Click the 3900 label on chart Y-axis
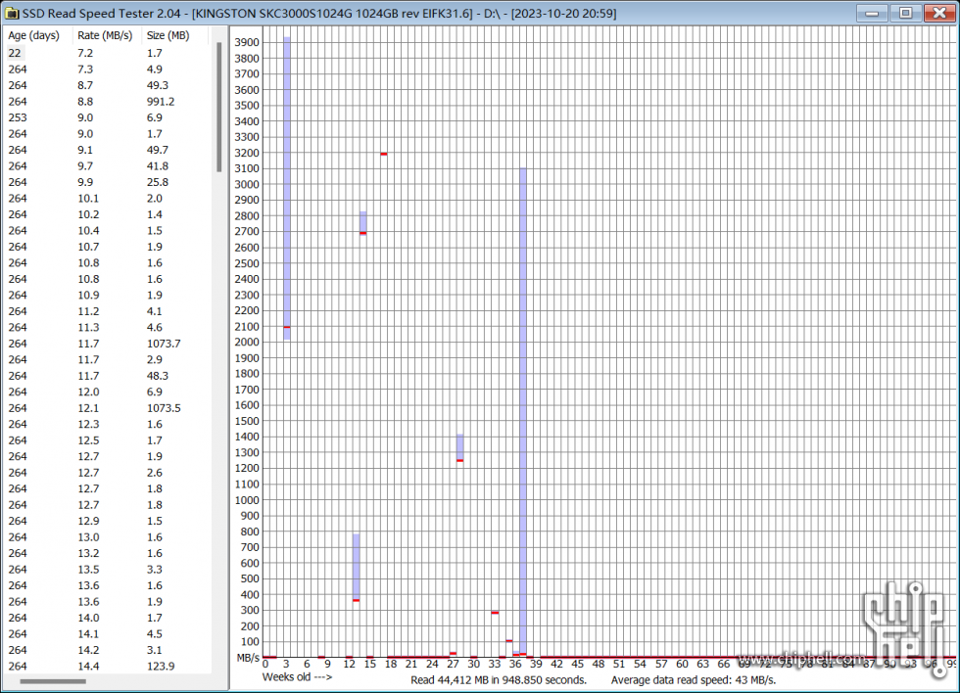This screenshot has height=693, width=960. [247, 42]
